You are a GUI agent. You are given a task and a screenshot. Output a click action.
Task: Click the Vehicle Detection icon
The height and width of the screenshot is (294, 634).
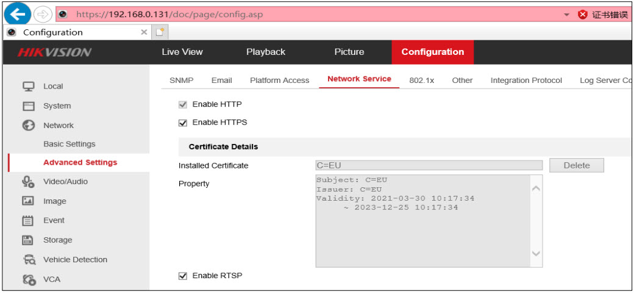[x=28, y=259]
